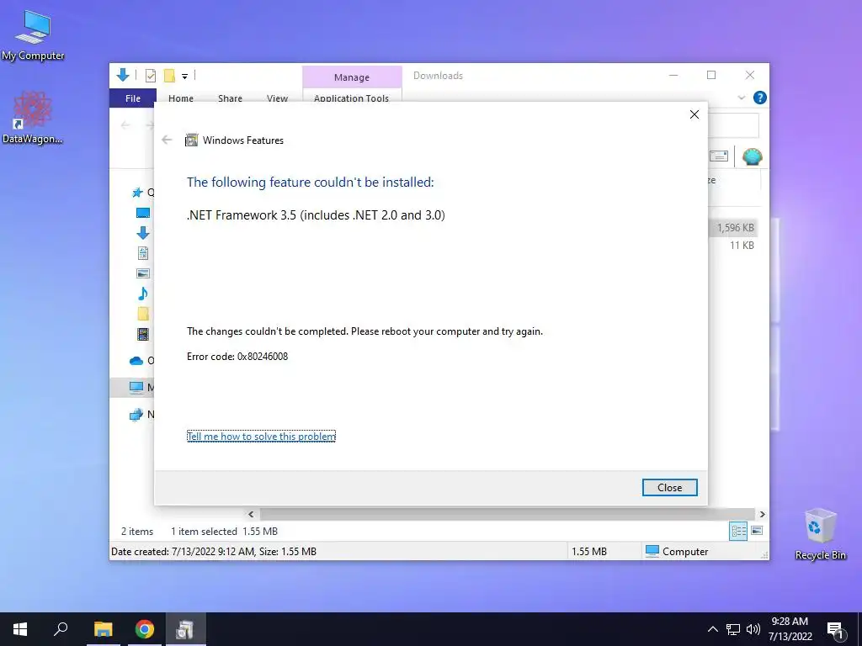Image resolution: width=862 pixels, height=646 pixels.
Task: Open File Explorer from the taskbar
Action: [x=104, y=629]
